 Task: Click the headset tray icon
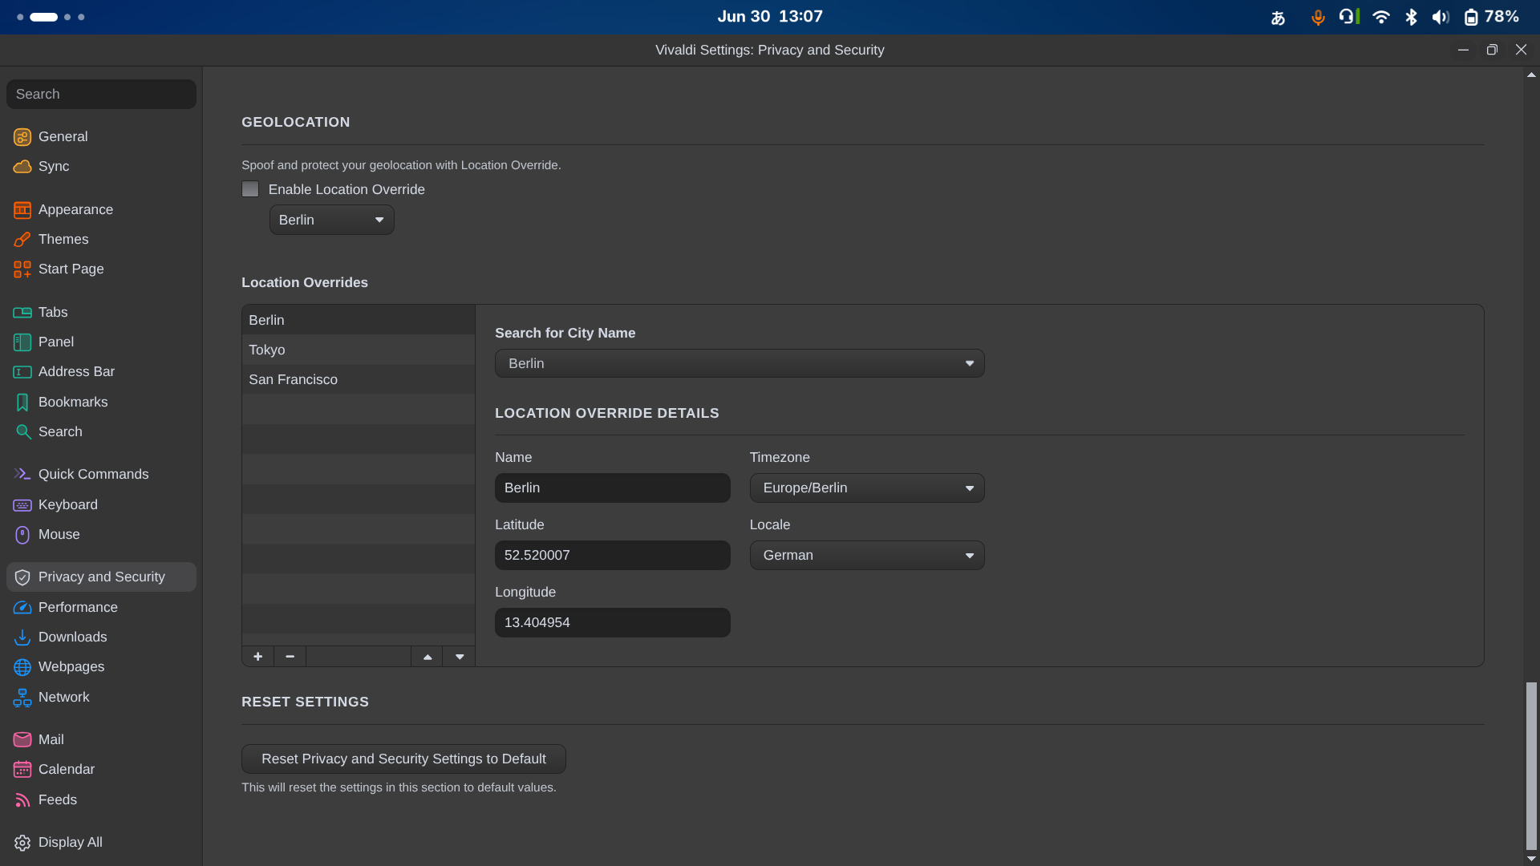pos(1349,17)
